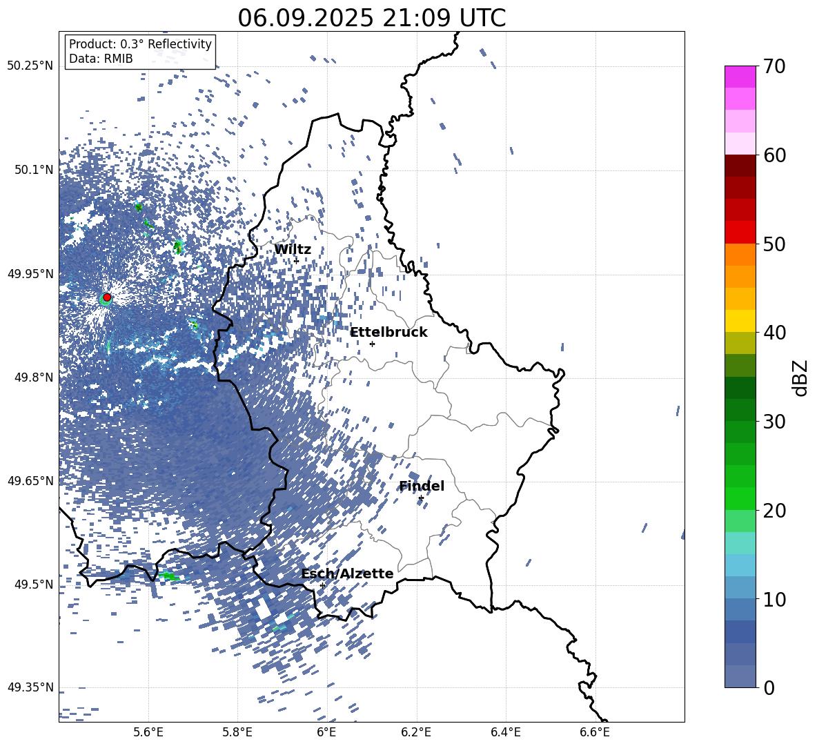Screen dimensions: 817x746
Task: Click the 49.95°N latitude label
Action: click(30, 273)
